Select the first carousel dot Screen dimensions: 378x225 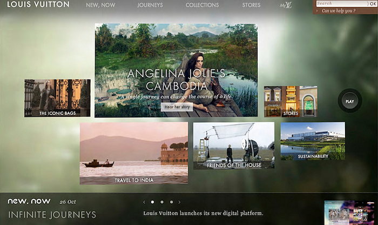[x=152, y=202]
